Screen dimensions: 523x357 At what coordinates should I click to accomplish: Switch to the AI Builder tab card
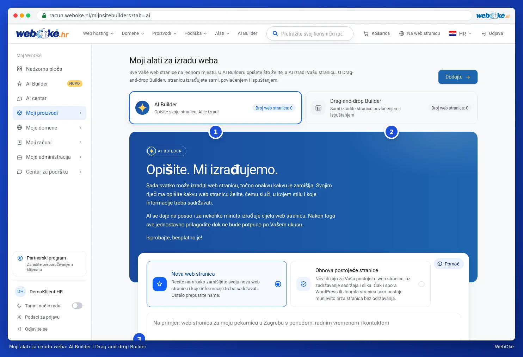216,108
